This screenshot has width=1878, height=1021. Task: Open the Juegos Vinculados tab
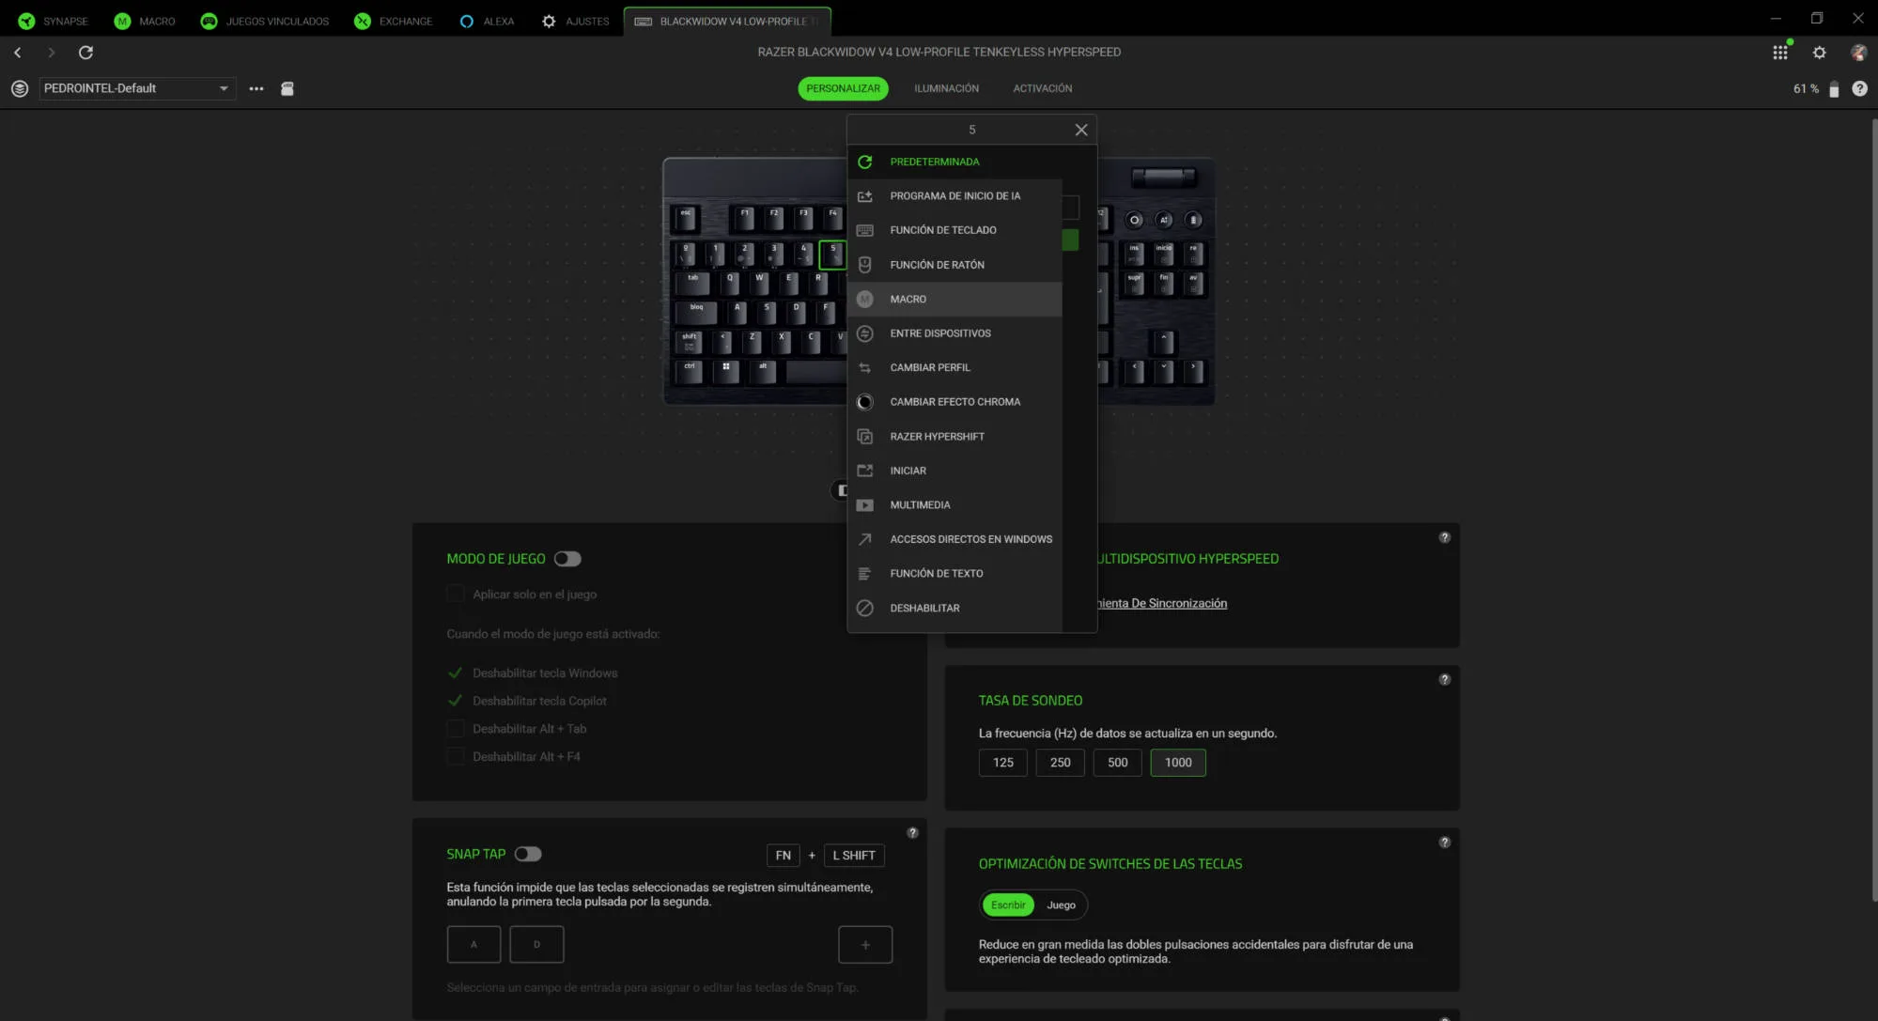(x=265, y=21)
